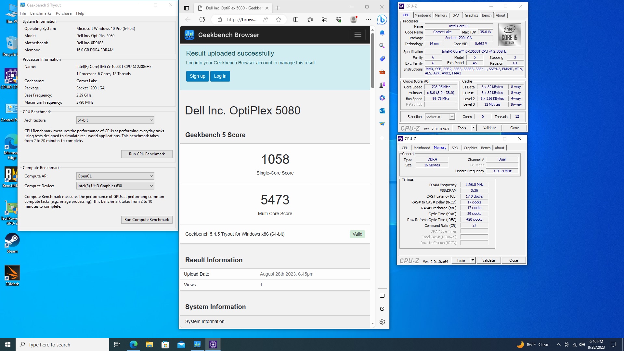This screenshot has width=624, height=351.
Task: Refresh the Geekbench Browser page
Action: click(x=202, y=19)
